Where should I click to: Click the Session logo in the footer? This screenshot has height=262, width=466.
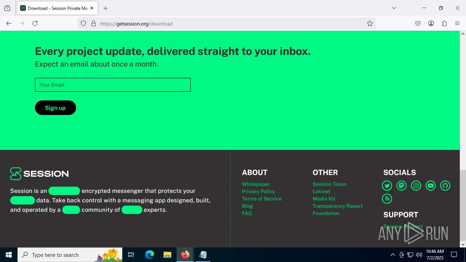39,174
